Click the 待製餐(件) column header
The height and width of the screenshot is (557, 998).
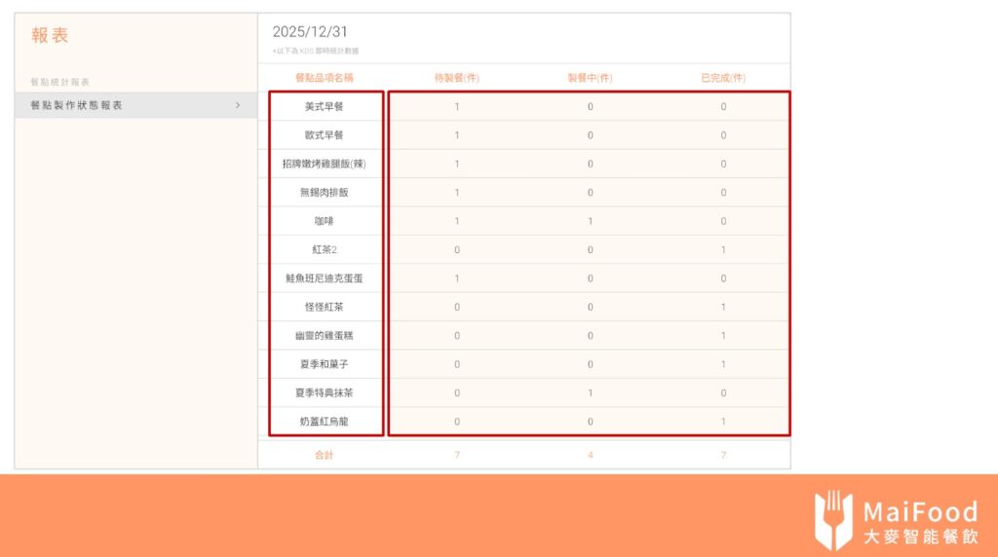456,78
